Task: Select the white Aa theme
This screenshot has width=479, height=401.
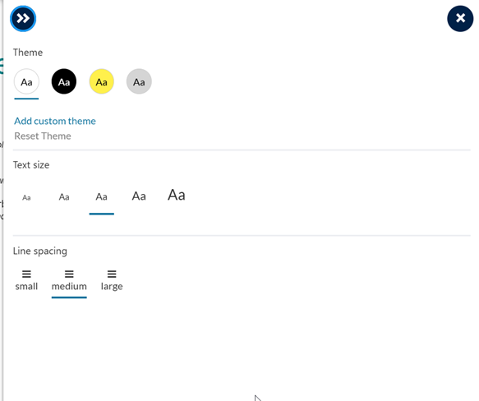Action: pos(26,81)
